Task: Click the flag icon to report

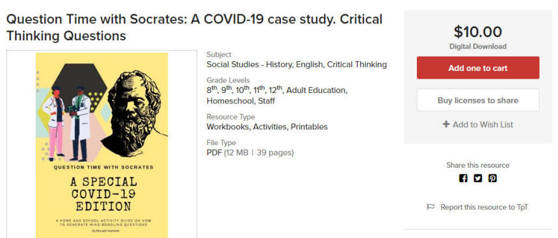Action: point(431,207)
